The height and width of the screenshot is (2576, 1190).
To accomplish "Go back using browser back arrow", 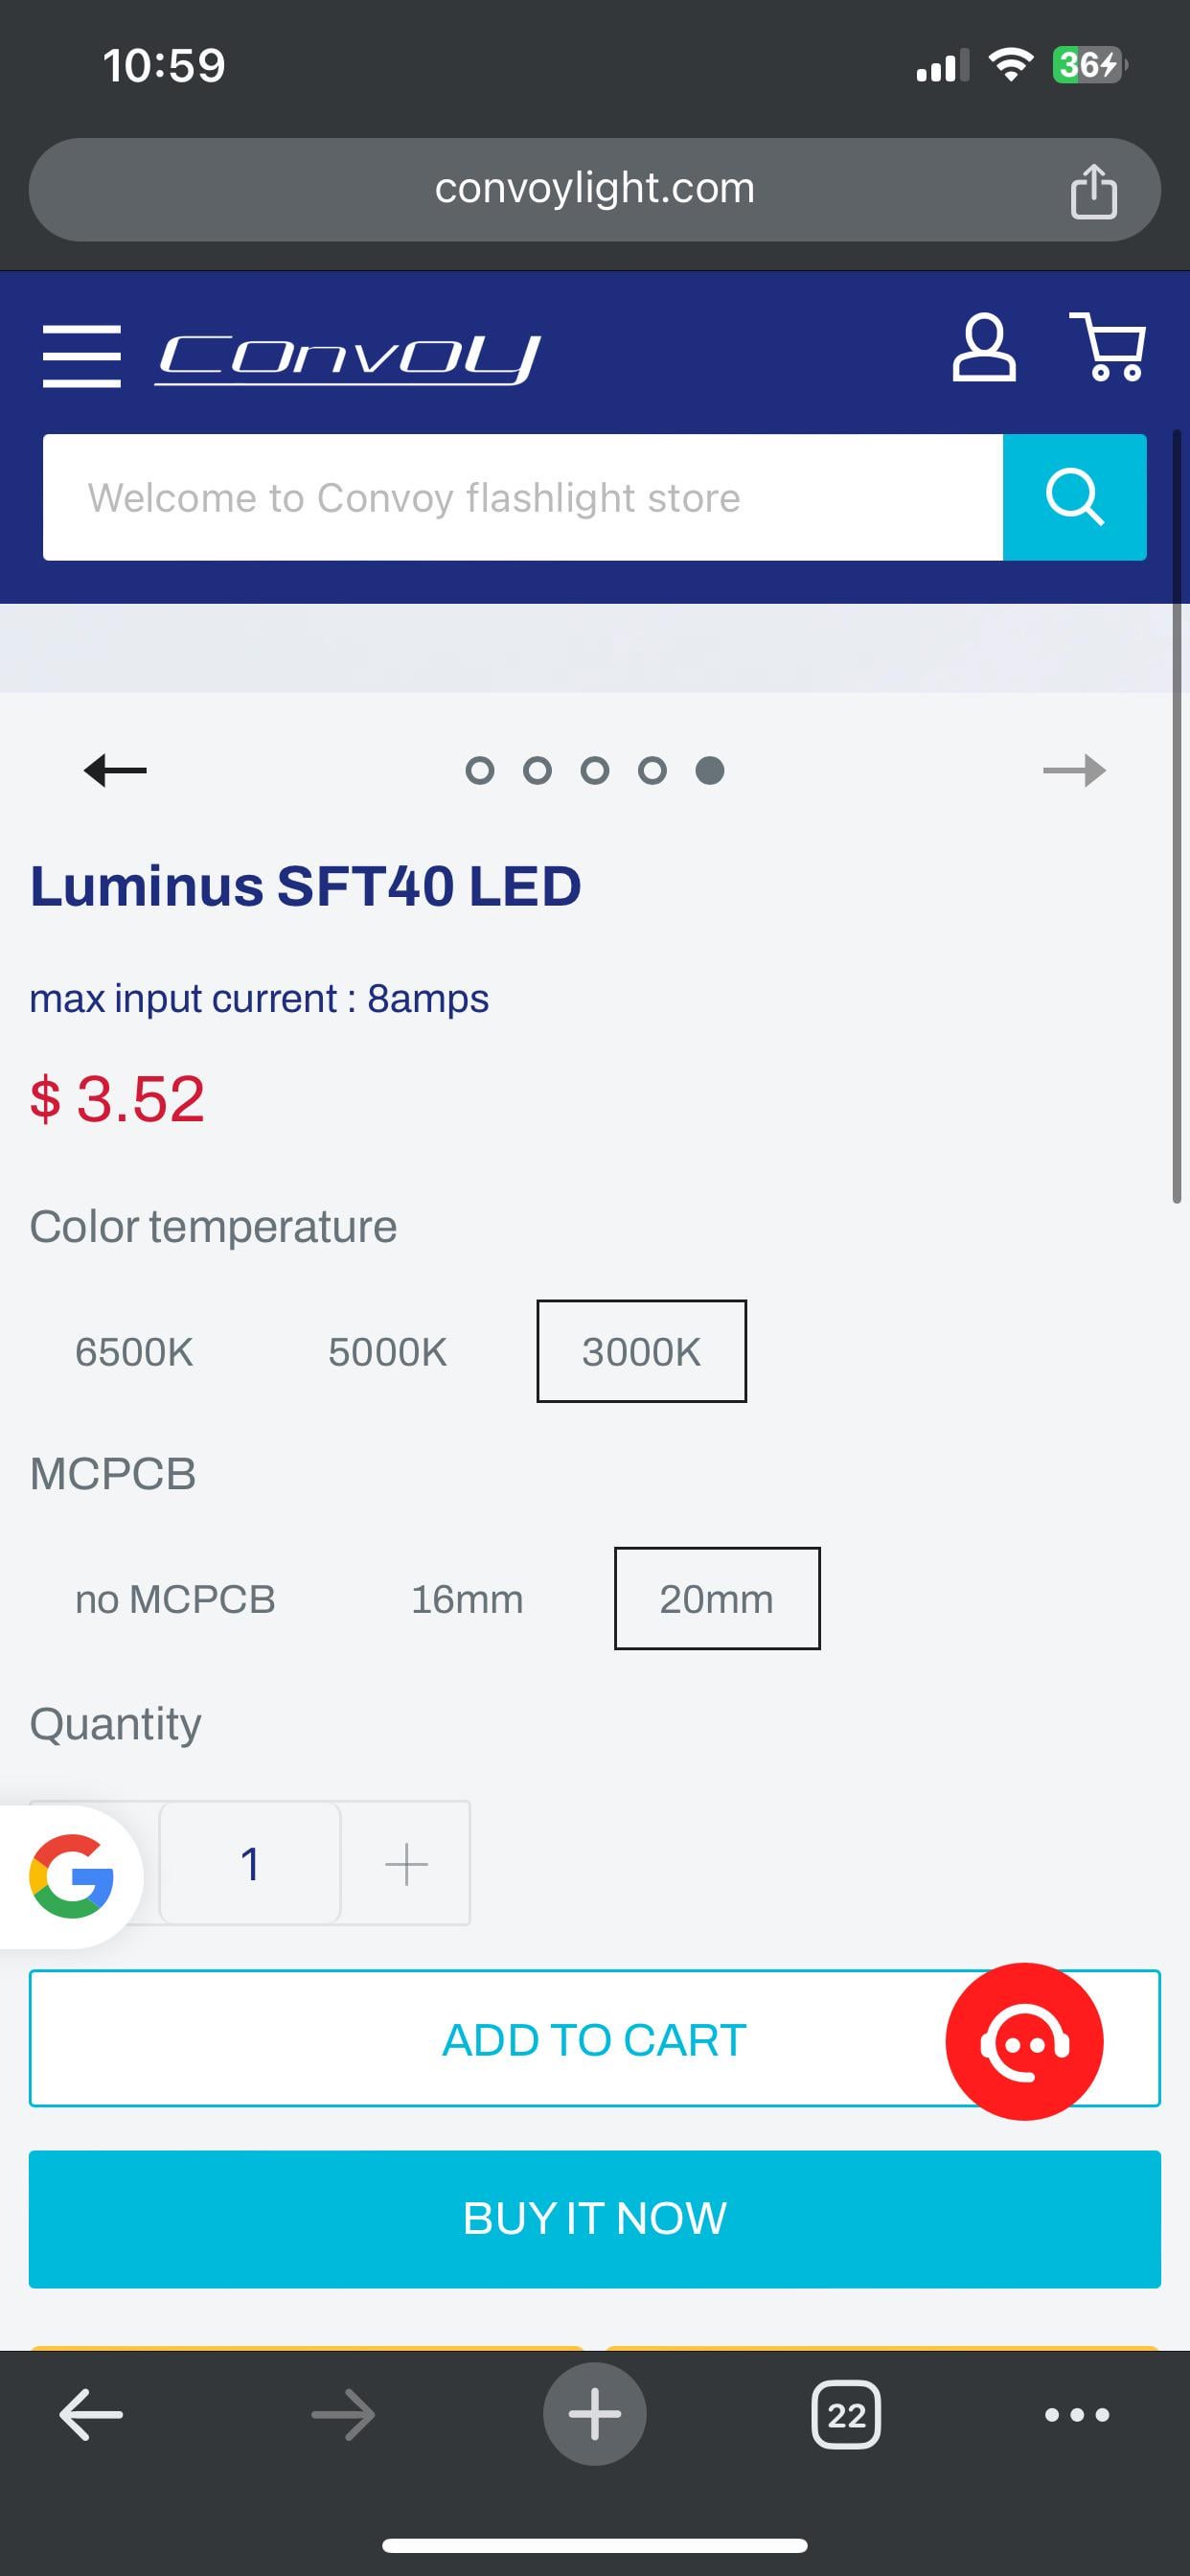I will 91,2414.
